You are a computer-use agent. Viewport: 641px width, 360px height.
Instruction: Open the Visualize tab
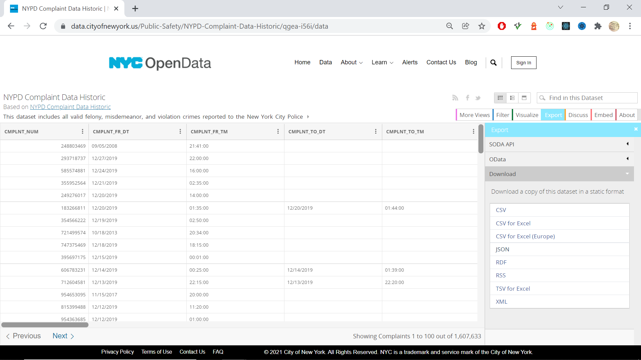[x=527, y=115]
